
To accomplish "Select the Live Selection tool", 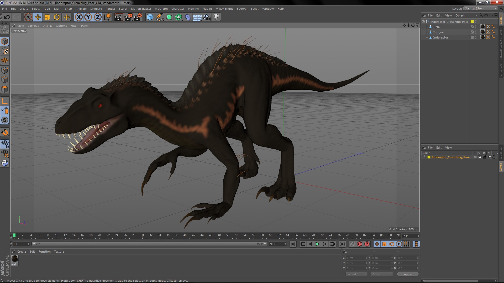I will click(x=28, y=17).
